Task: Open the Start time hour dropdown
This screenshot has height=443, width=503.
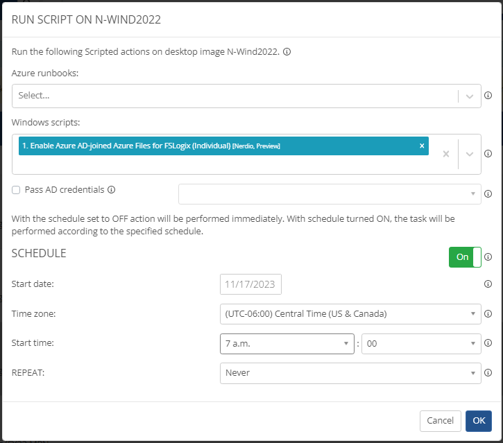Action: click(x=287, y=344)
